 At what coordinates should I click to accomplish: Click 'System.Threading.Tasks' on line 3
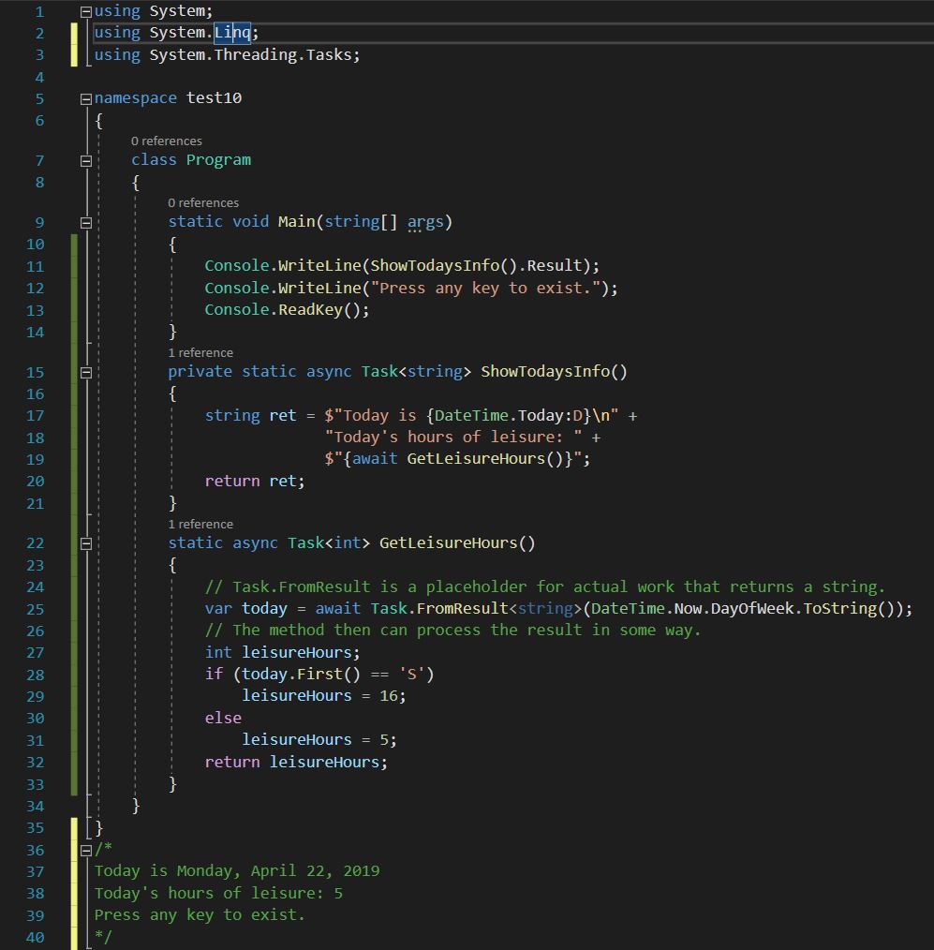pos(250,55)
